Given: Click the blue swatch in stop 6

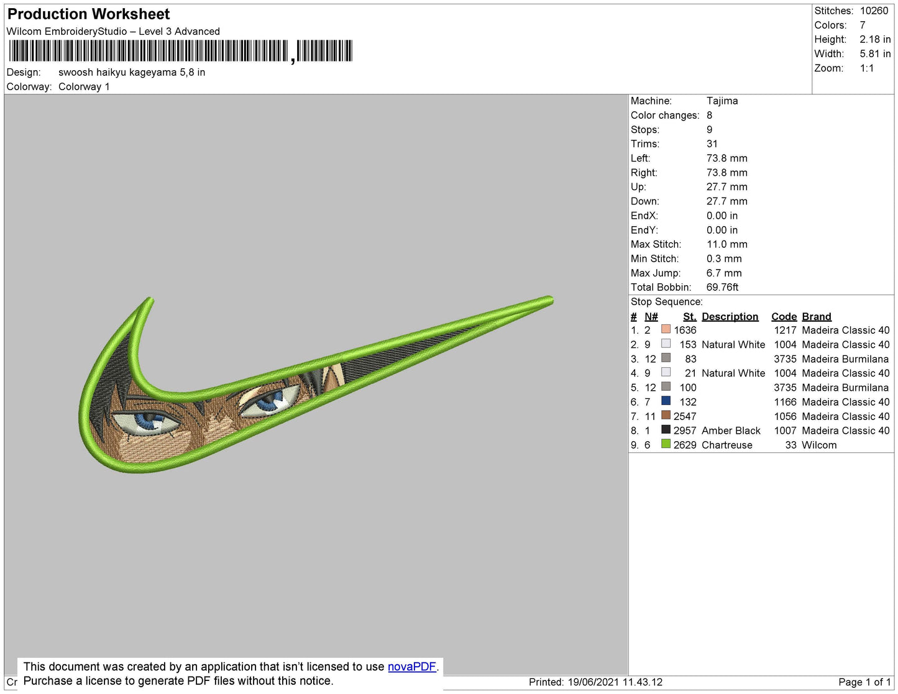Looking at the screenshot, I should (x=666, y=401).
